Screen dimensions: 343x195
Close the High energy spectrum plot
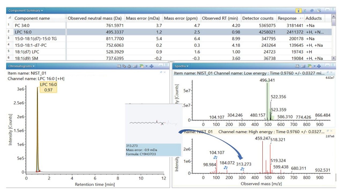(x=331, y=131)
